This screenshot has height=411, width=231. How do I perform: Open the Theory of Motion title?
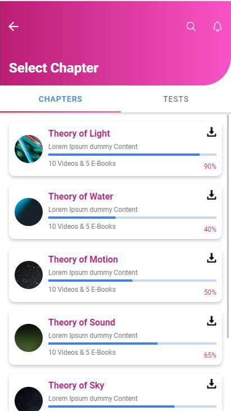(83, 259)
